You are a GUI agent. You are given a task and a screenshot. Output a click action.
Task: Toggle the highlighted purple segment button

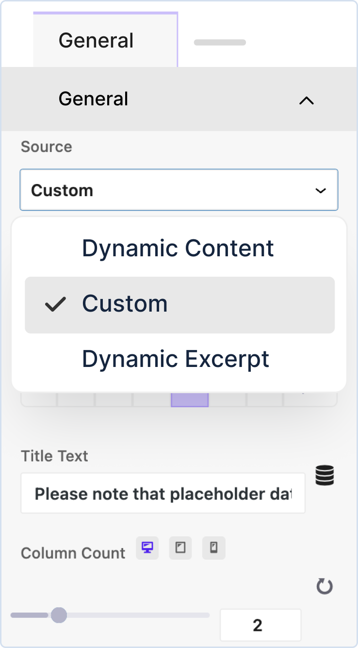coord(190,399)
